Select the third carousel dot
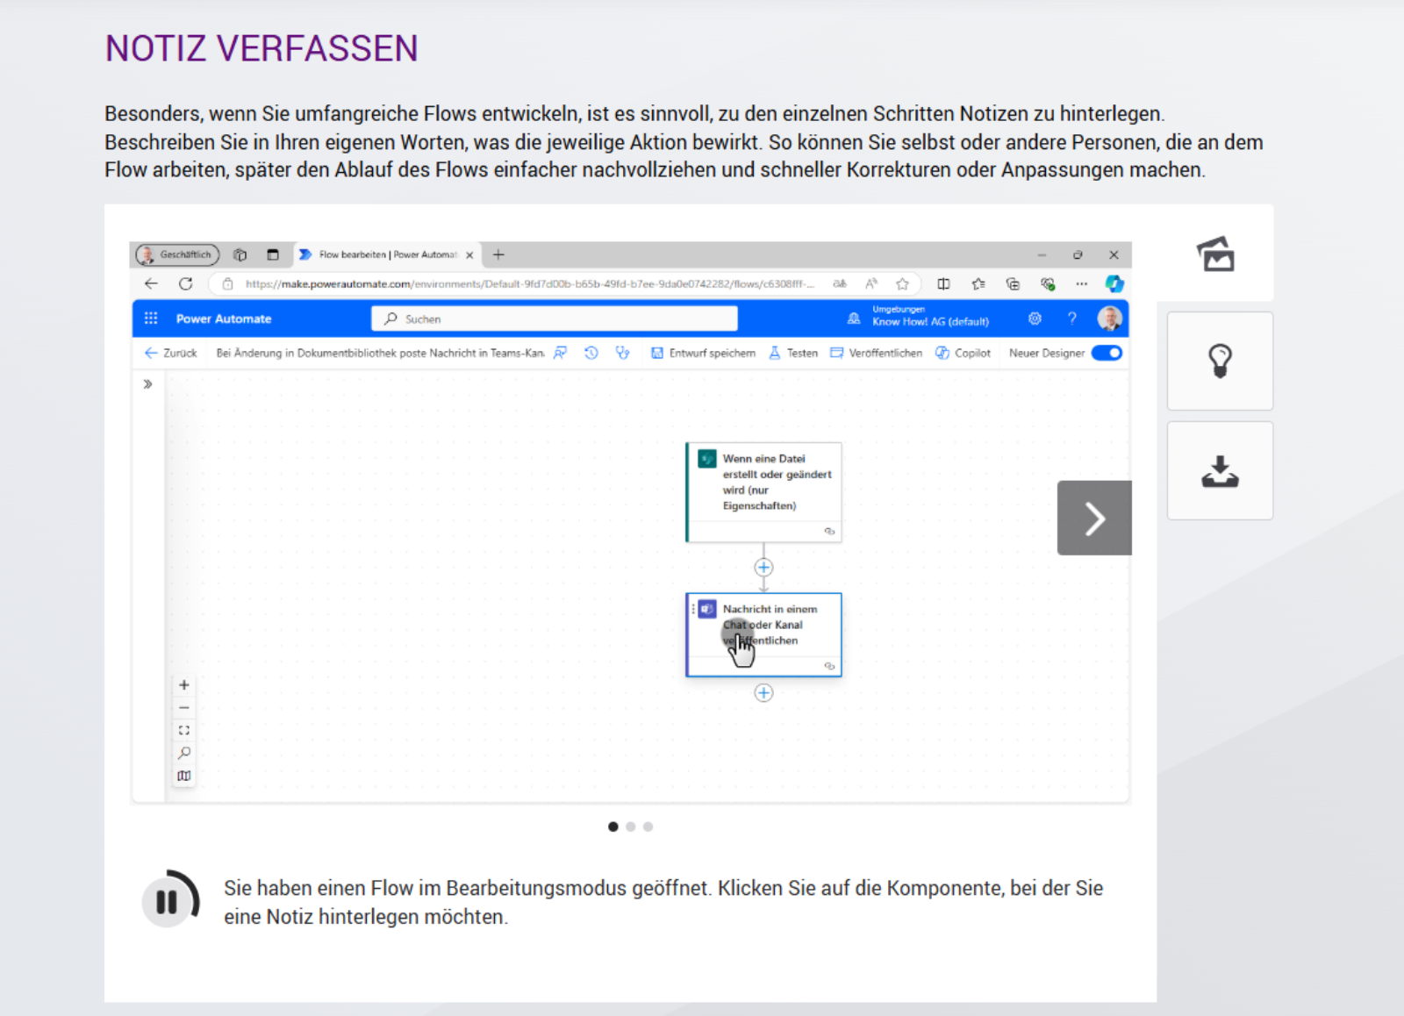The height and width of the screenshot is (1016, 1404). (648, 826)
